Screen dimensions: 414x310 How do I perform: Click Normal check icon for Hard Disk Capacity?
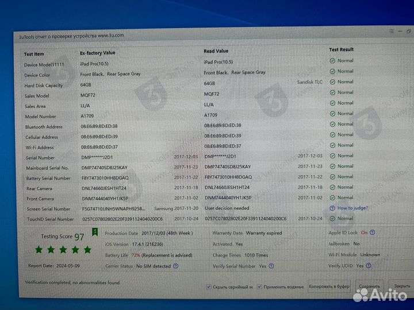(x=332, y=82)
